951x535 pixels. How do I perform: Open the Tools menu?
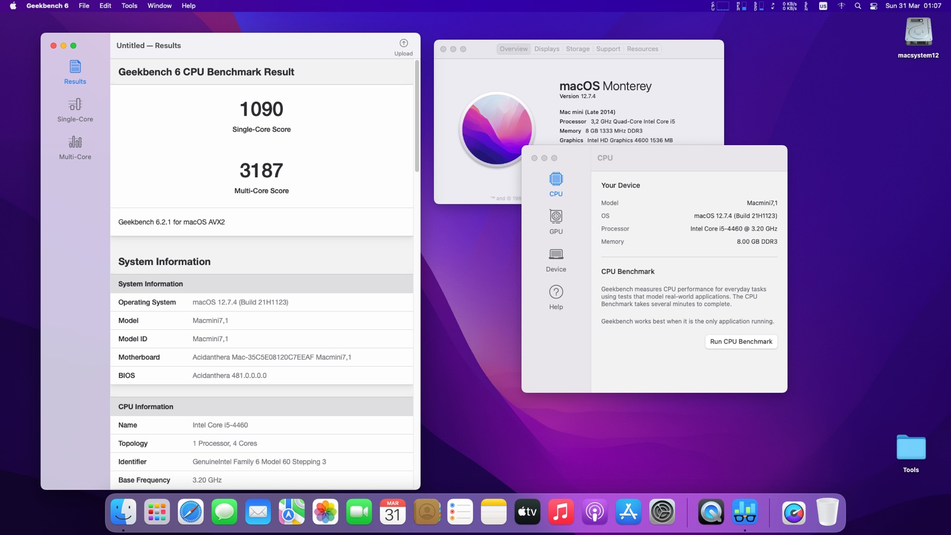tap(129, 6)
